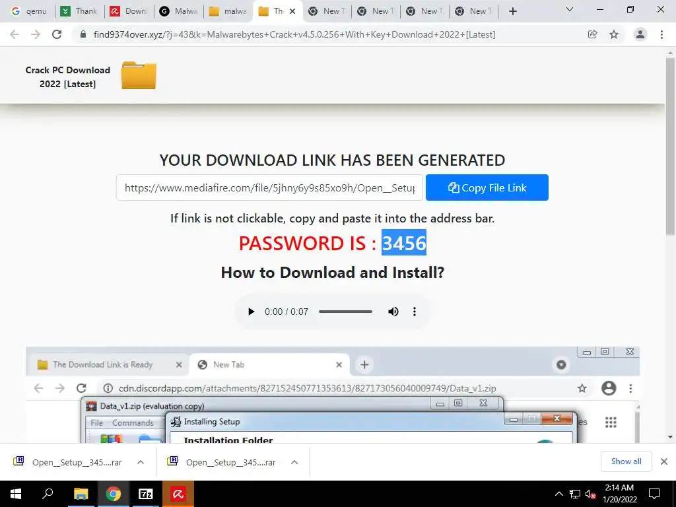Click the 'How to Download and Install?' heading

(333, 273)
